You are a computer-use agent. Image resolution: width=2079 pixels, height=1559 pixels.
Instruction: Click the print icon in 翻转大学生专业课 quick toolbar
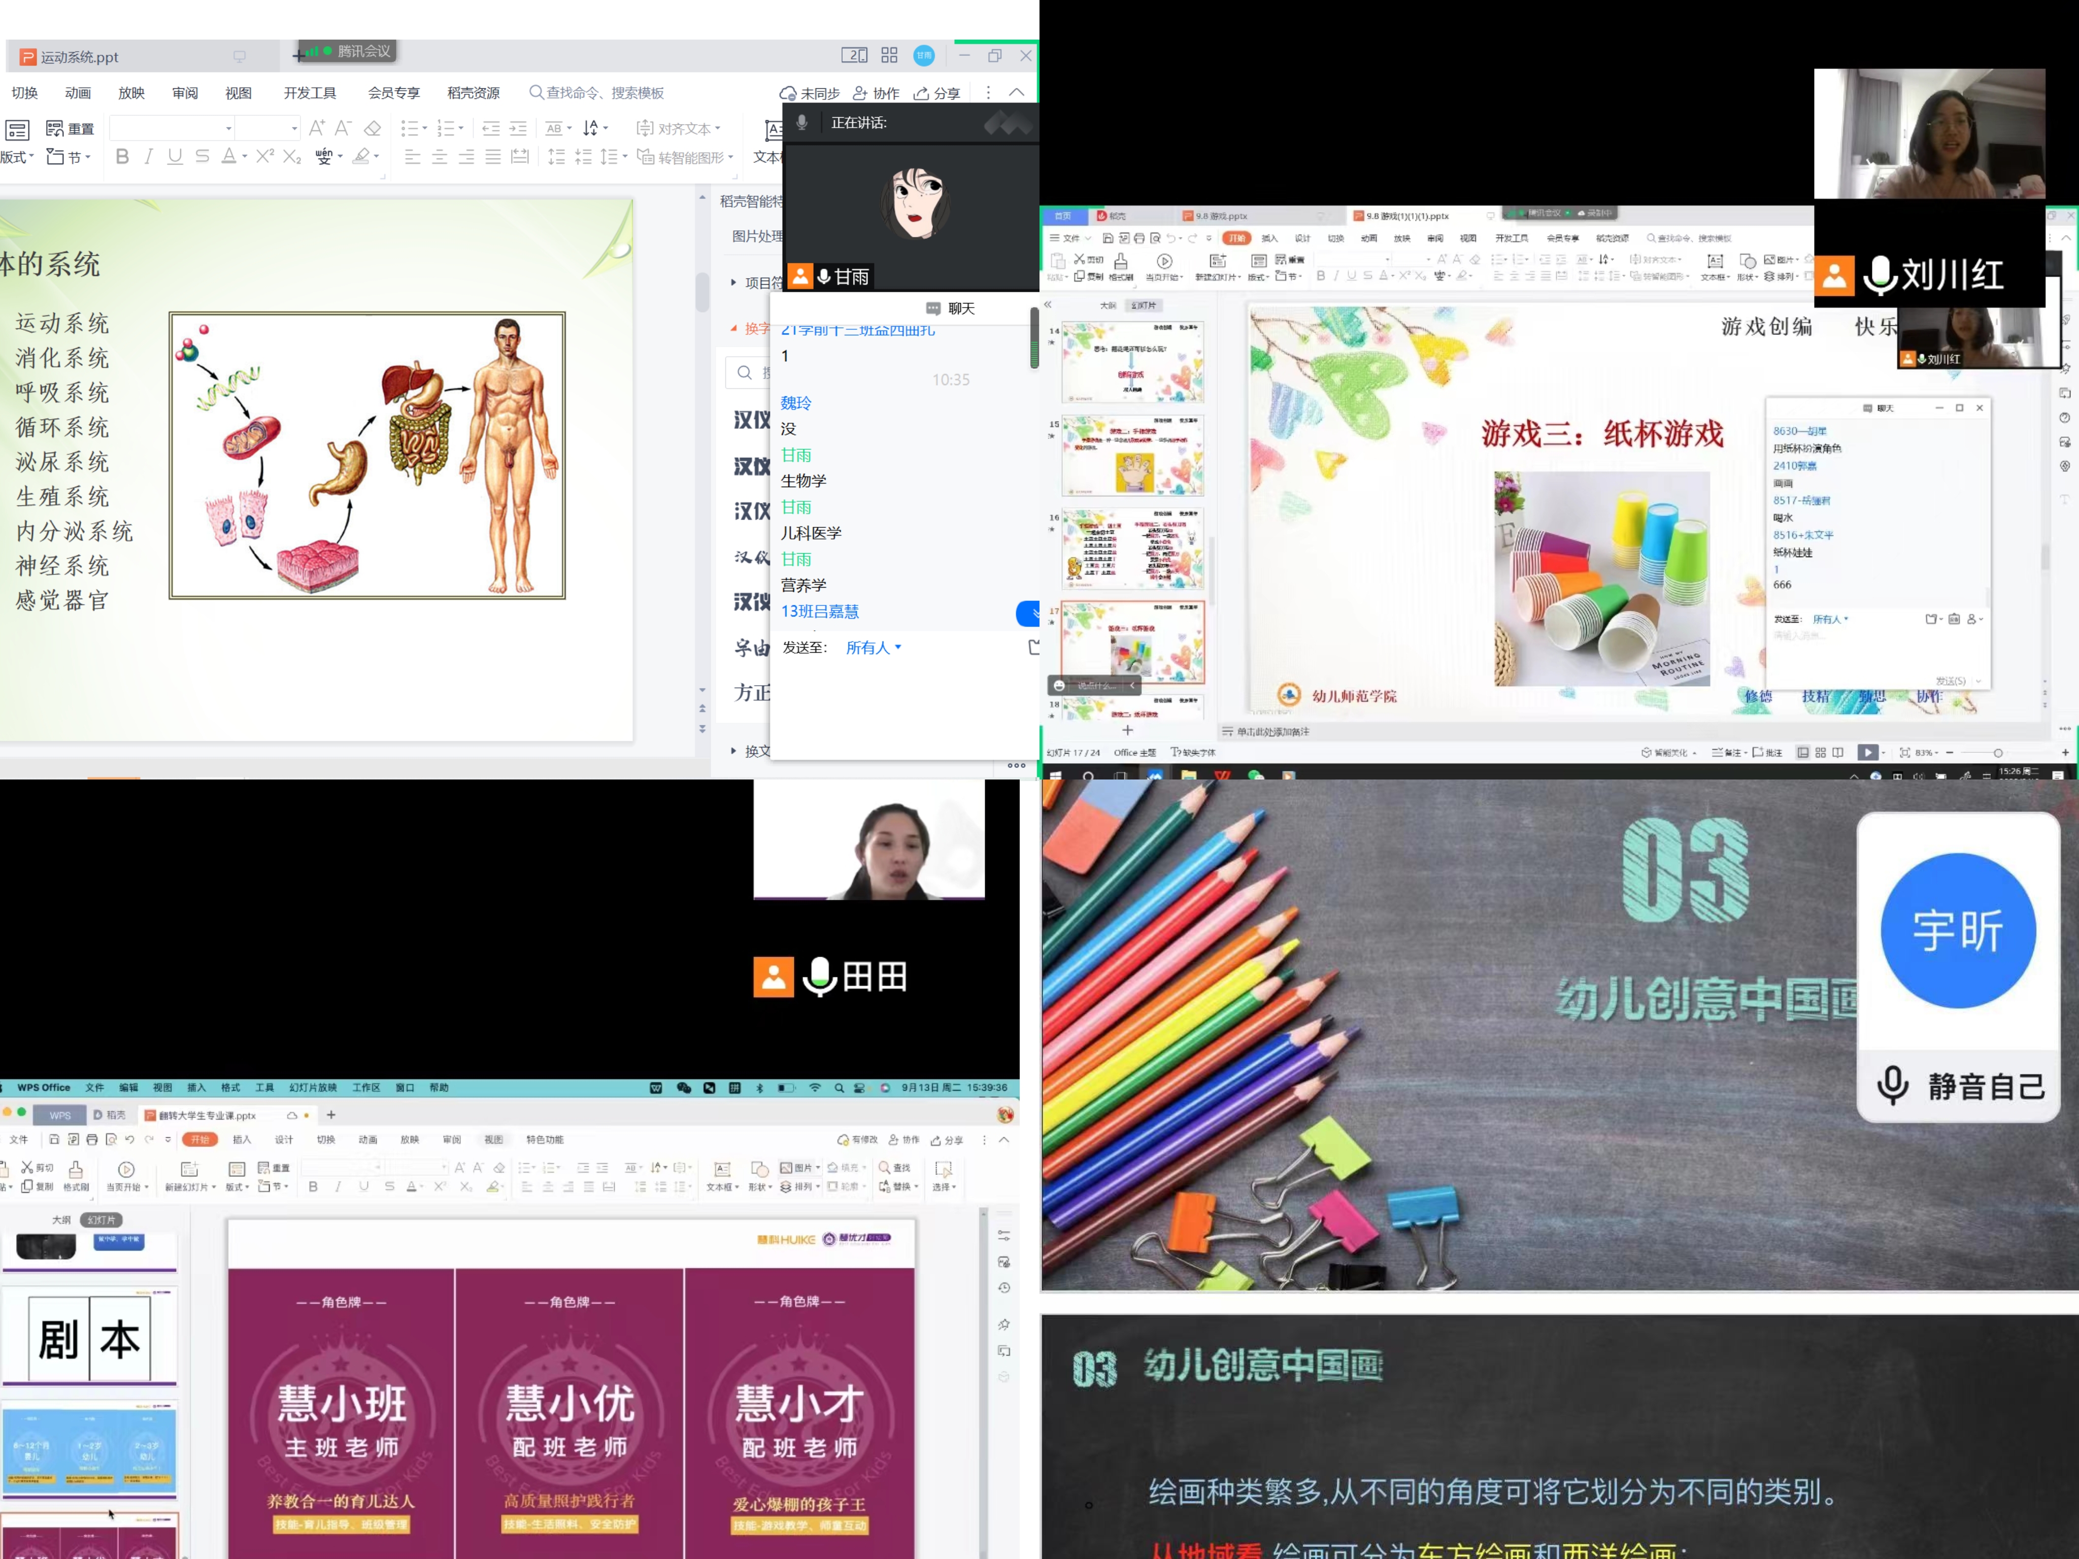92,1140
